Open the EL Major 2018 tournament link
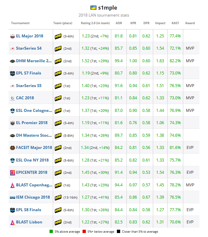Image resolution: width=208 pixels, height=237 pixels. 30,36
